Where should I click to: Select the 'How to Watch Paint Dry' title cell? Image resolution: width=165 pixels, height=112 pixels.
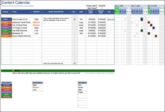[x=22, y=36]
